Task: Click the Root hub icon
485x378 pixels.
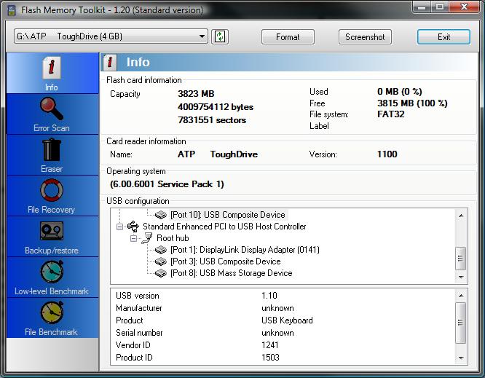Action: [147, 238]
